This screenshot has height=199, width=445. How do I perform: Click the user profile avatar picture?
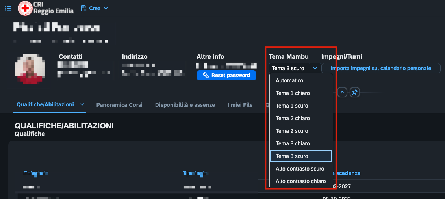click(x=28, y=69)
